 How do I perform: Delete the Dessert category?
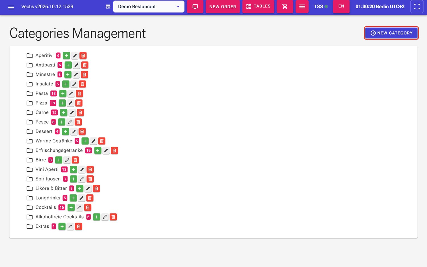tap(82, 132)
